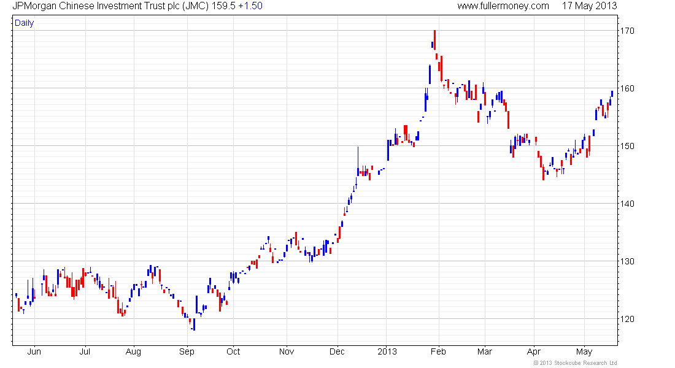Click the 150 price axis label
The width and height of the screenshot is (675, 368).
click(x=627, y=147)
